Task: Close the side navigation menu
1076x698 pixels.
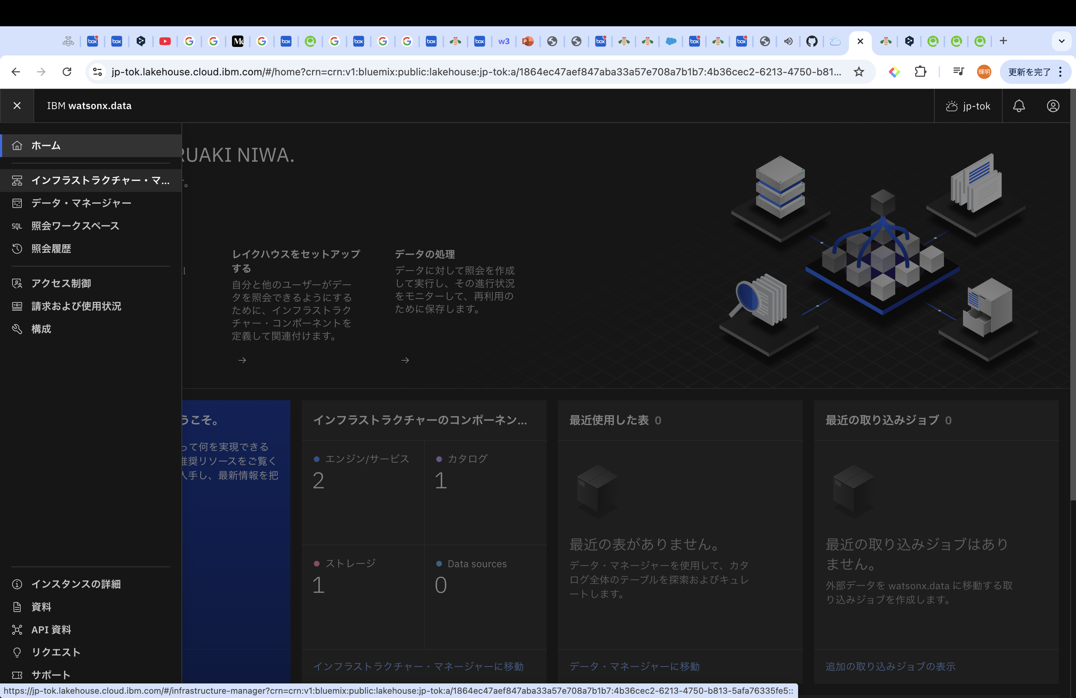Action: point(17,106)
